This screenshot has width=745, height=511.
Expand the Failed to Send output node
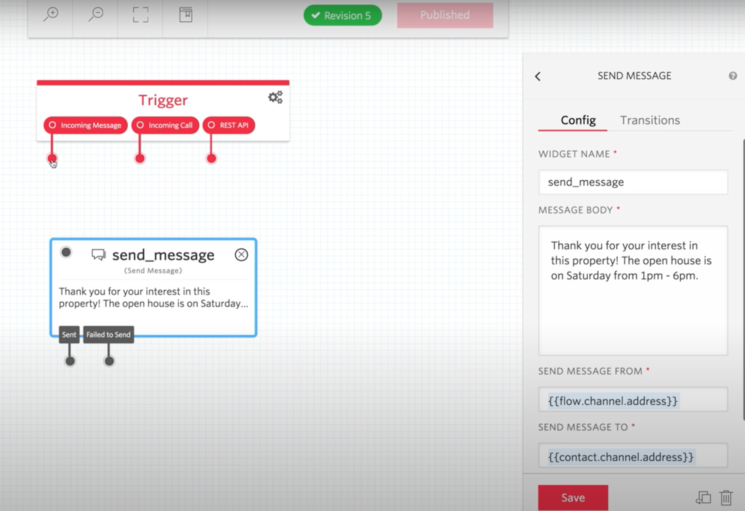(x=108, y=334)
